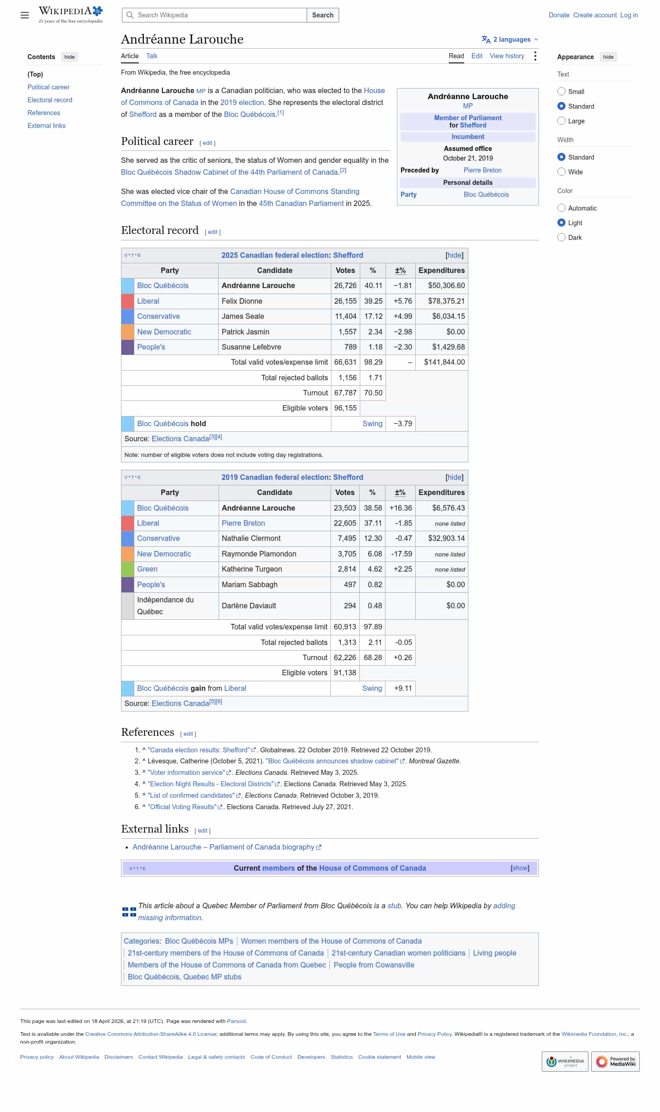Click Green party color swatch
660x1112 pixels.
point(127,569)
